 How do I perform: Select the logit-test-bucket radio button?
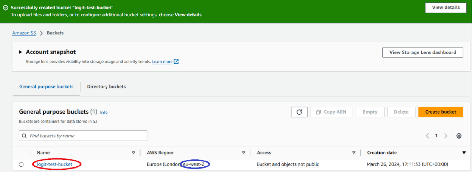(x=21, y=164)
